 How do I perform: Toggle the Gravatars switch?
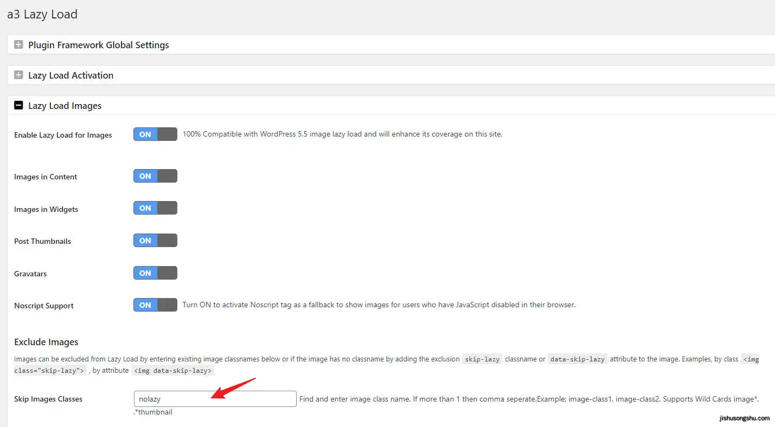tap(155, 273)
